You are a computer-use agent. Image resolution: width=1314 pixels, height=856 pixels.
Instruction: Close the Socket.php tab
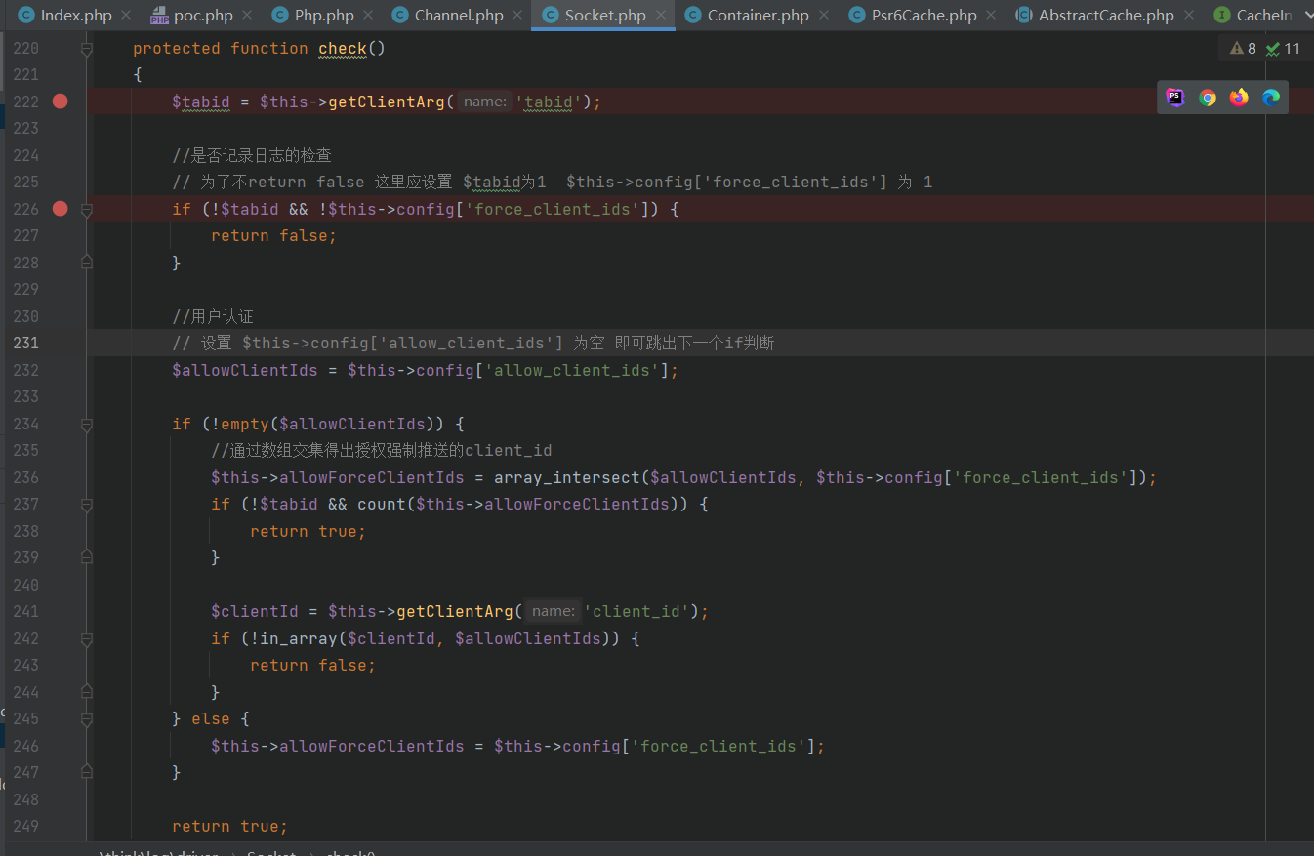pos(662,16)
